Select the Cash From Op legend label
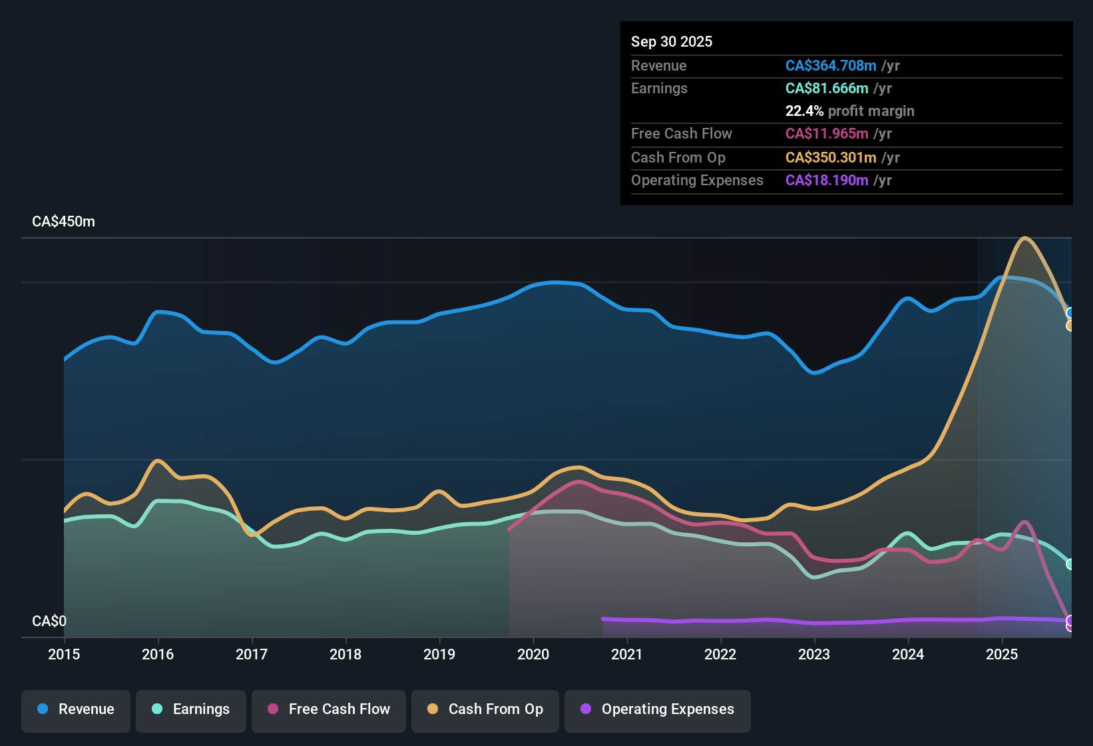 495,709
